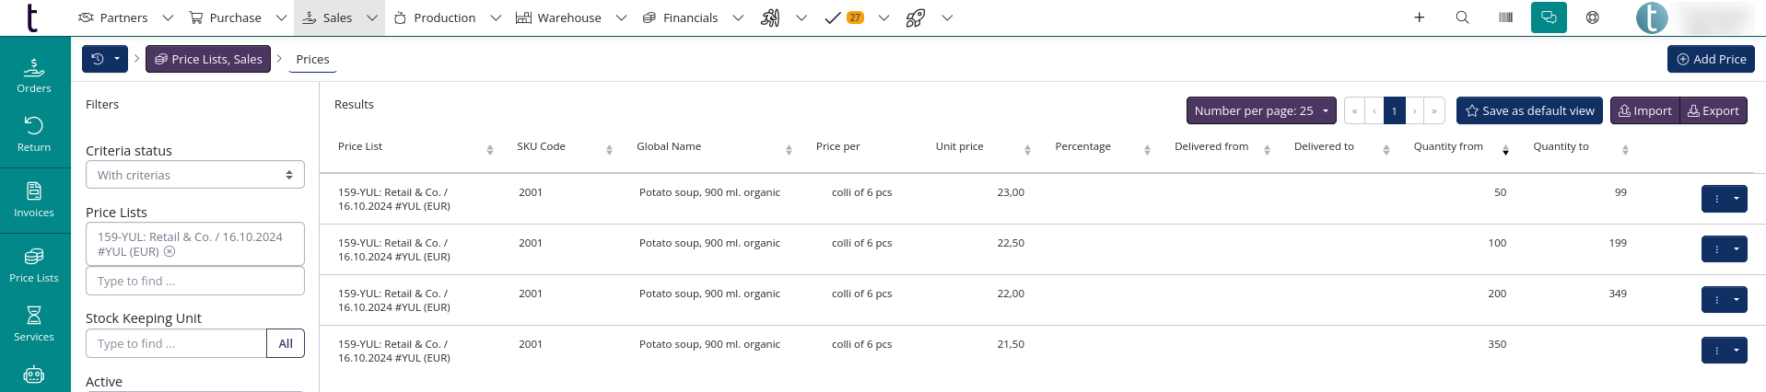Toggle the All button for Stock Keeping Unit
The image size is (1766, 392).
click(286, 343)
